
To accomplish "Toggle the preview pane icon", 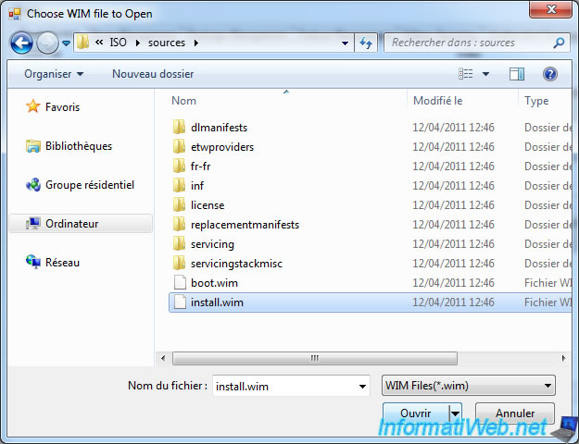I will [517, 74].
